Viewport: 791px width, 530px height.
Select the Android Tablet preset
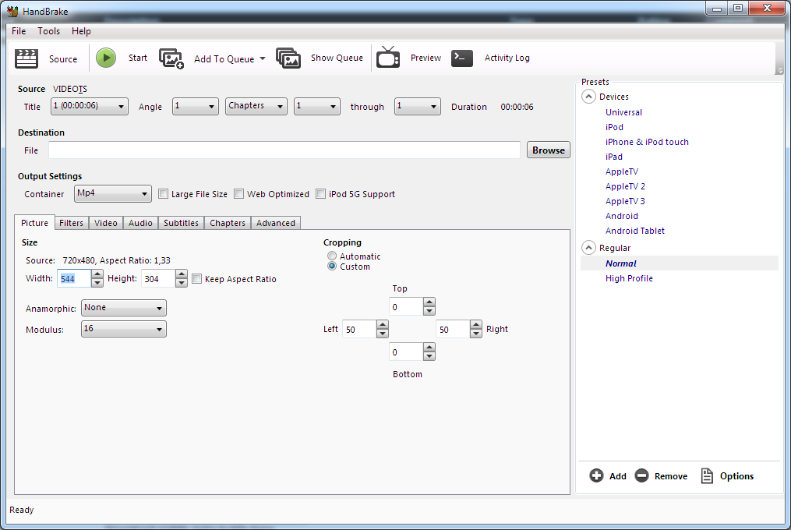pos(634,231)
